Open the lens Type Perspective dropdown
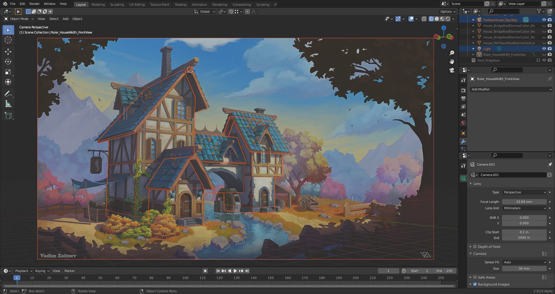Screen dimensions: 555x294 point(524,192)
